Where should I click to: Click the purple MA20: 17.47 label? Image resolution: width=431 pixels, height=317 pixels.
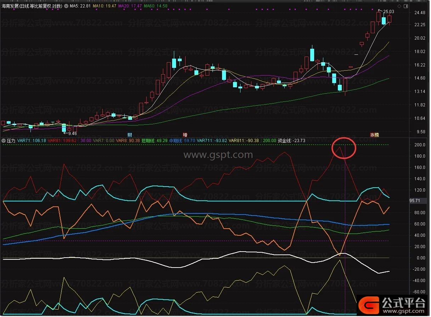(x=130, y=6)
